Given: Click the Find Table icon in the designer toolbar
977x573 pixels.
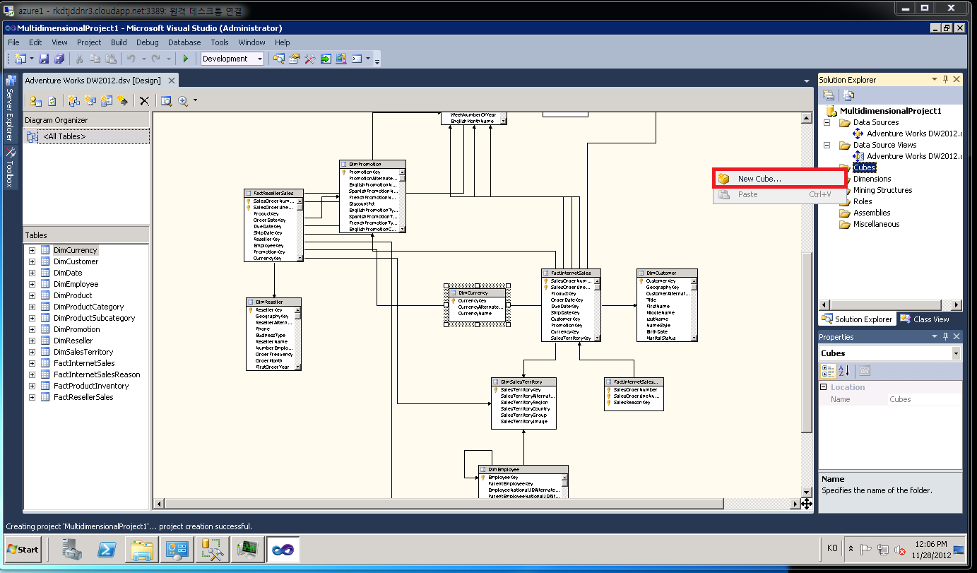Looking at the screenshot, I should click(x=166, y=101).
